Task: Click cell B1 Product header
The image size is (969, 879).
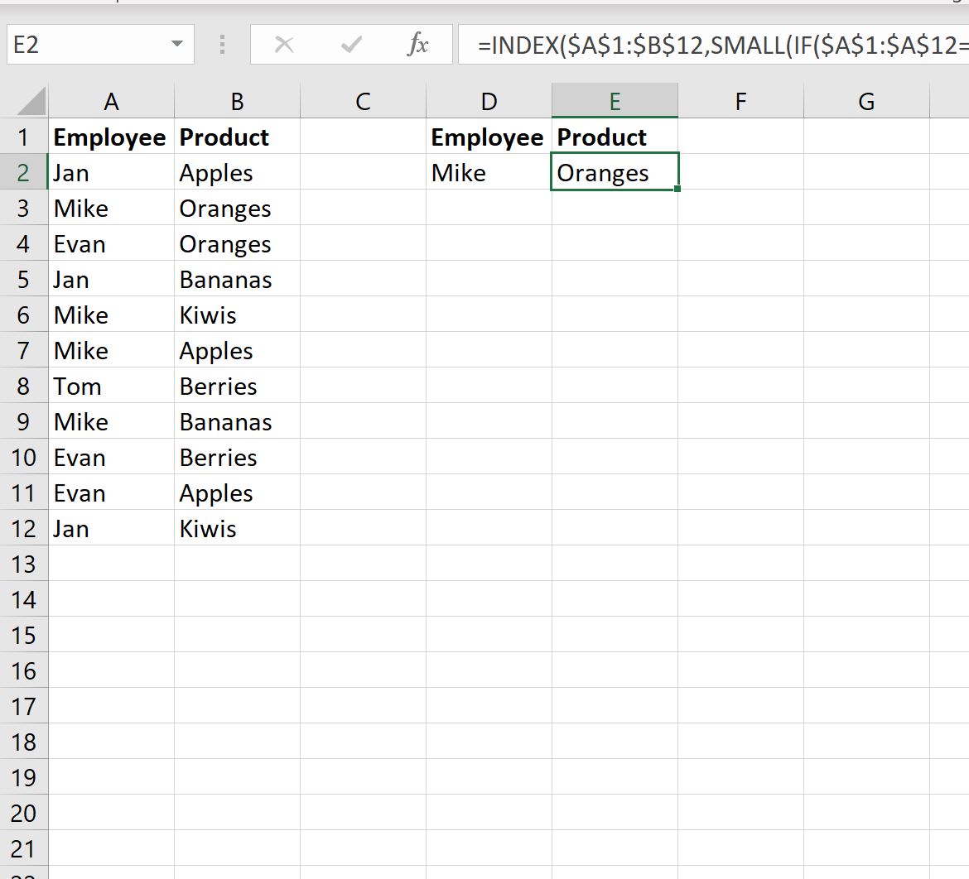Action: tap(238, 137)
